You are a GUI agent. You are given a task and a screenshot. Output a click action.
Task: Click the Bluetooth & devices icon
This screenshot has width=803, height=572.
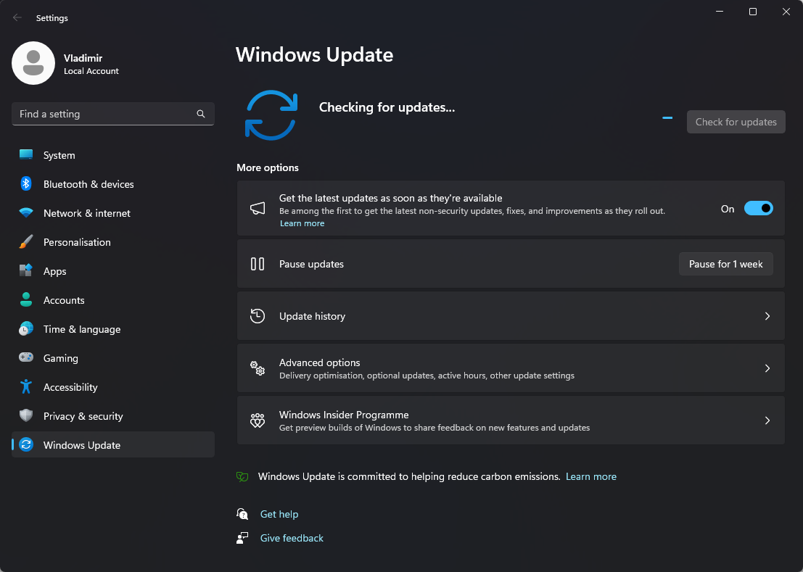(x=26, y=184)
